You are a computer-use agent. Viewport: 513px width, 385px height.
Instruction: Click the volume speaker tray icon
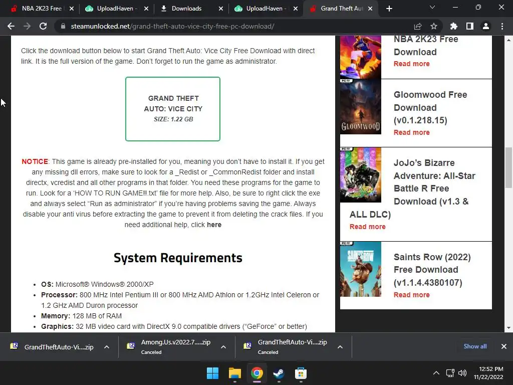(462, 373)
